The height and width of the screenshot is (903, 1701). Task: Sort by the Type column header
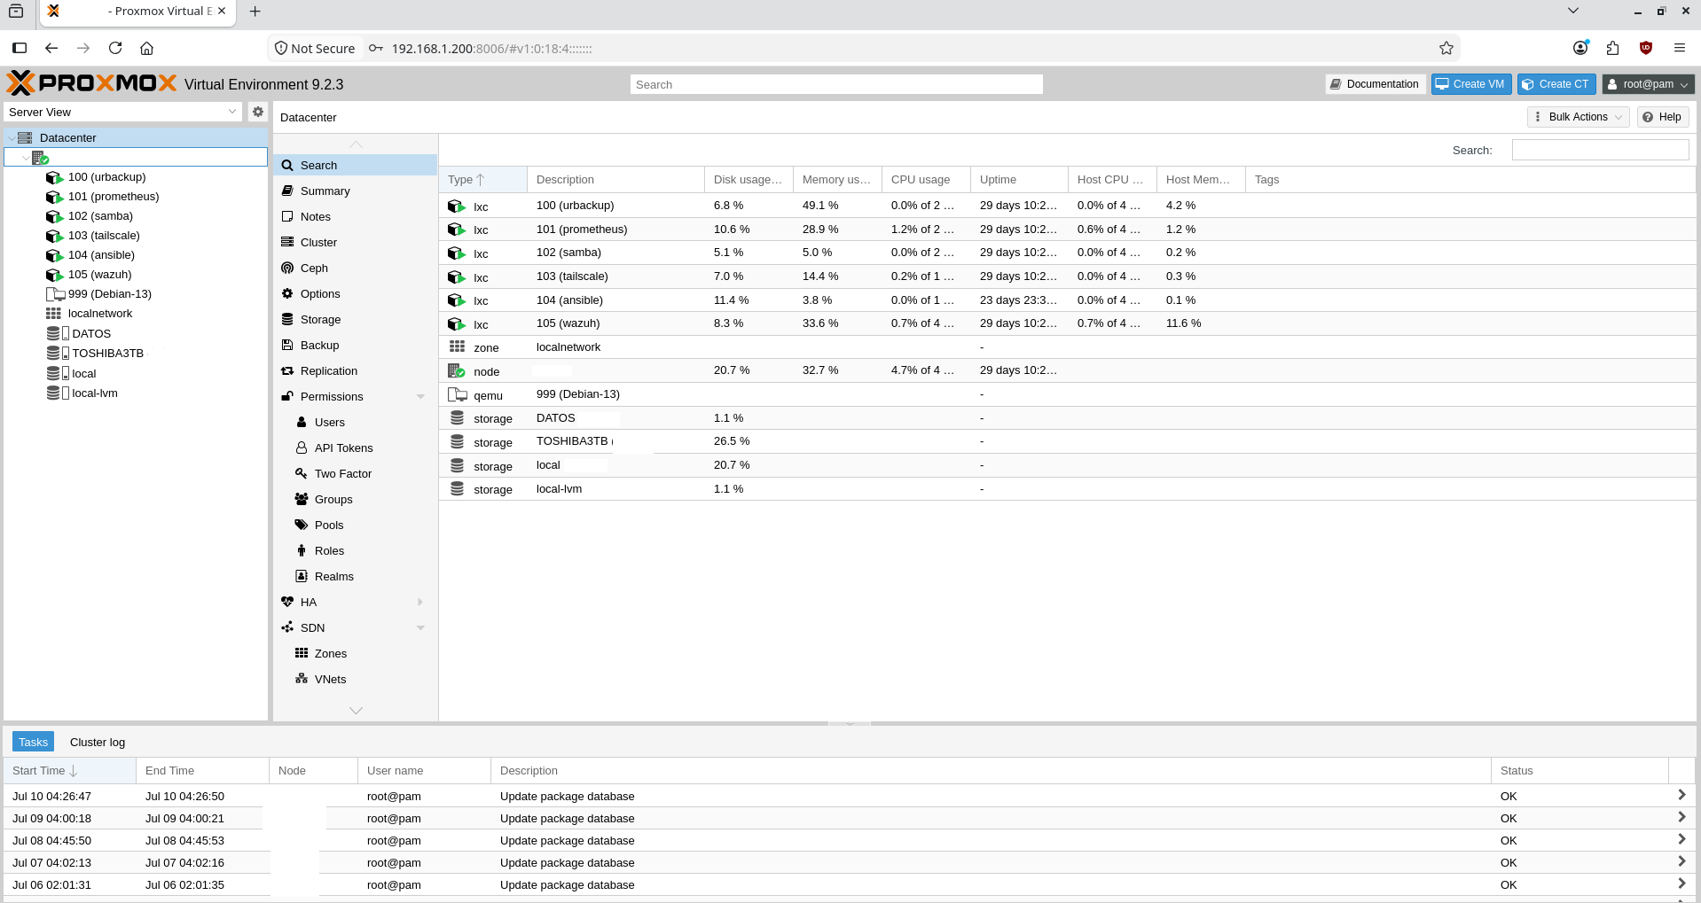pos(483,179)
